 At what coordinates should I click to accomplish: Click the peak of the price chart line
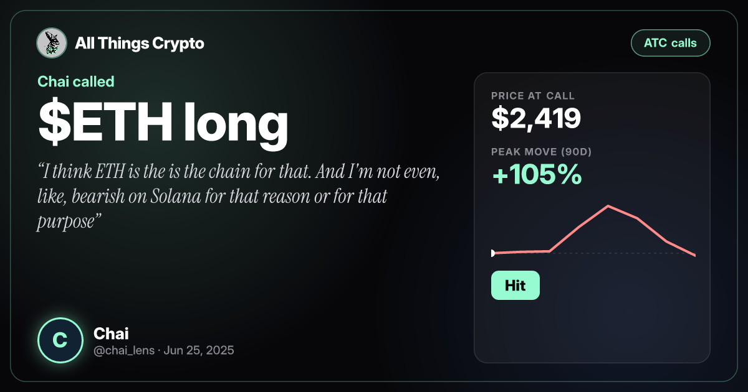tap(608, 206)
